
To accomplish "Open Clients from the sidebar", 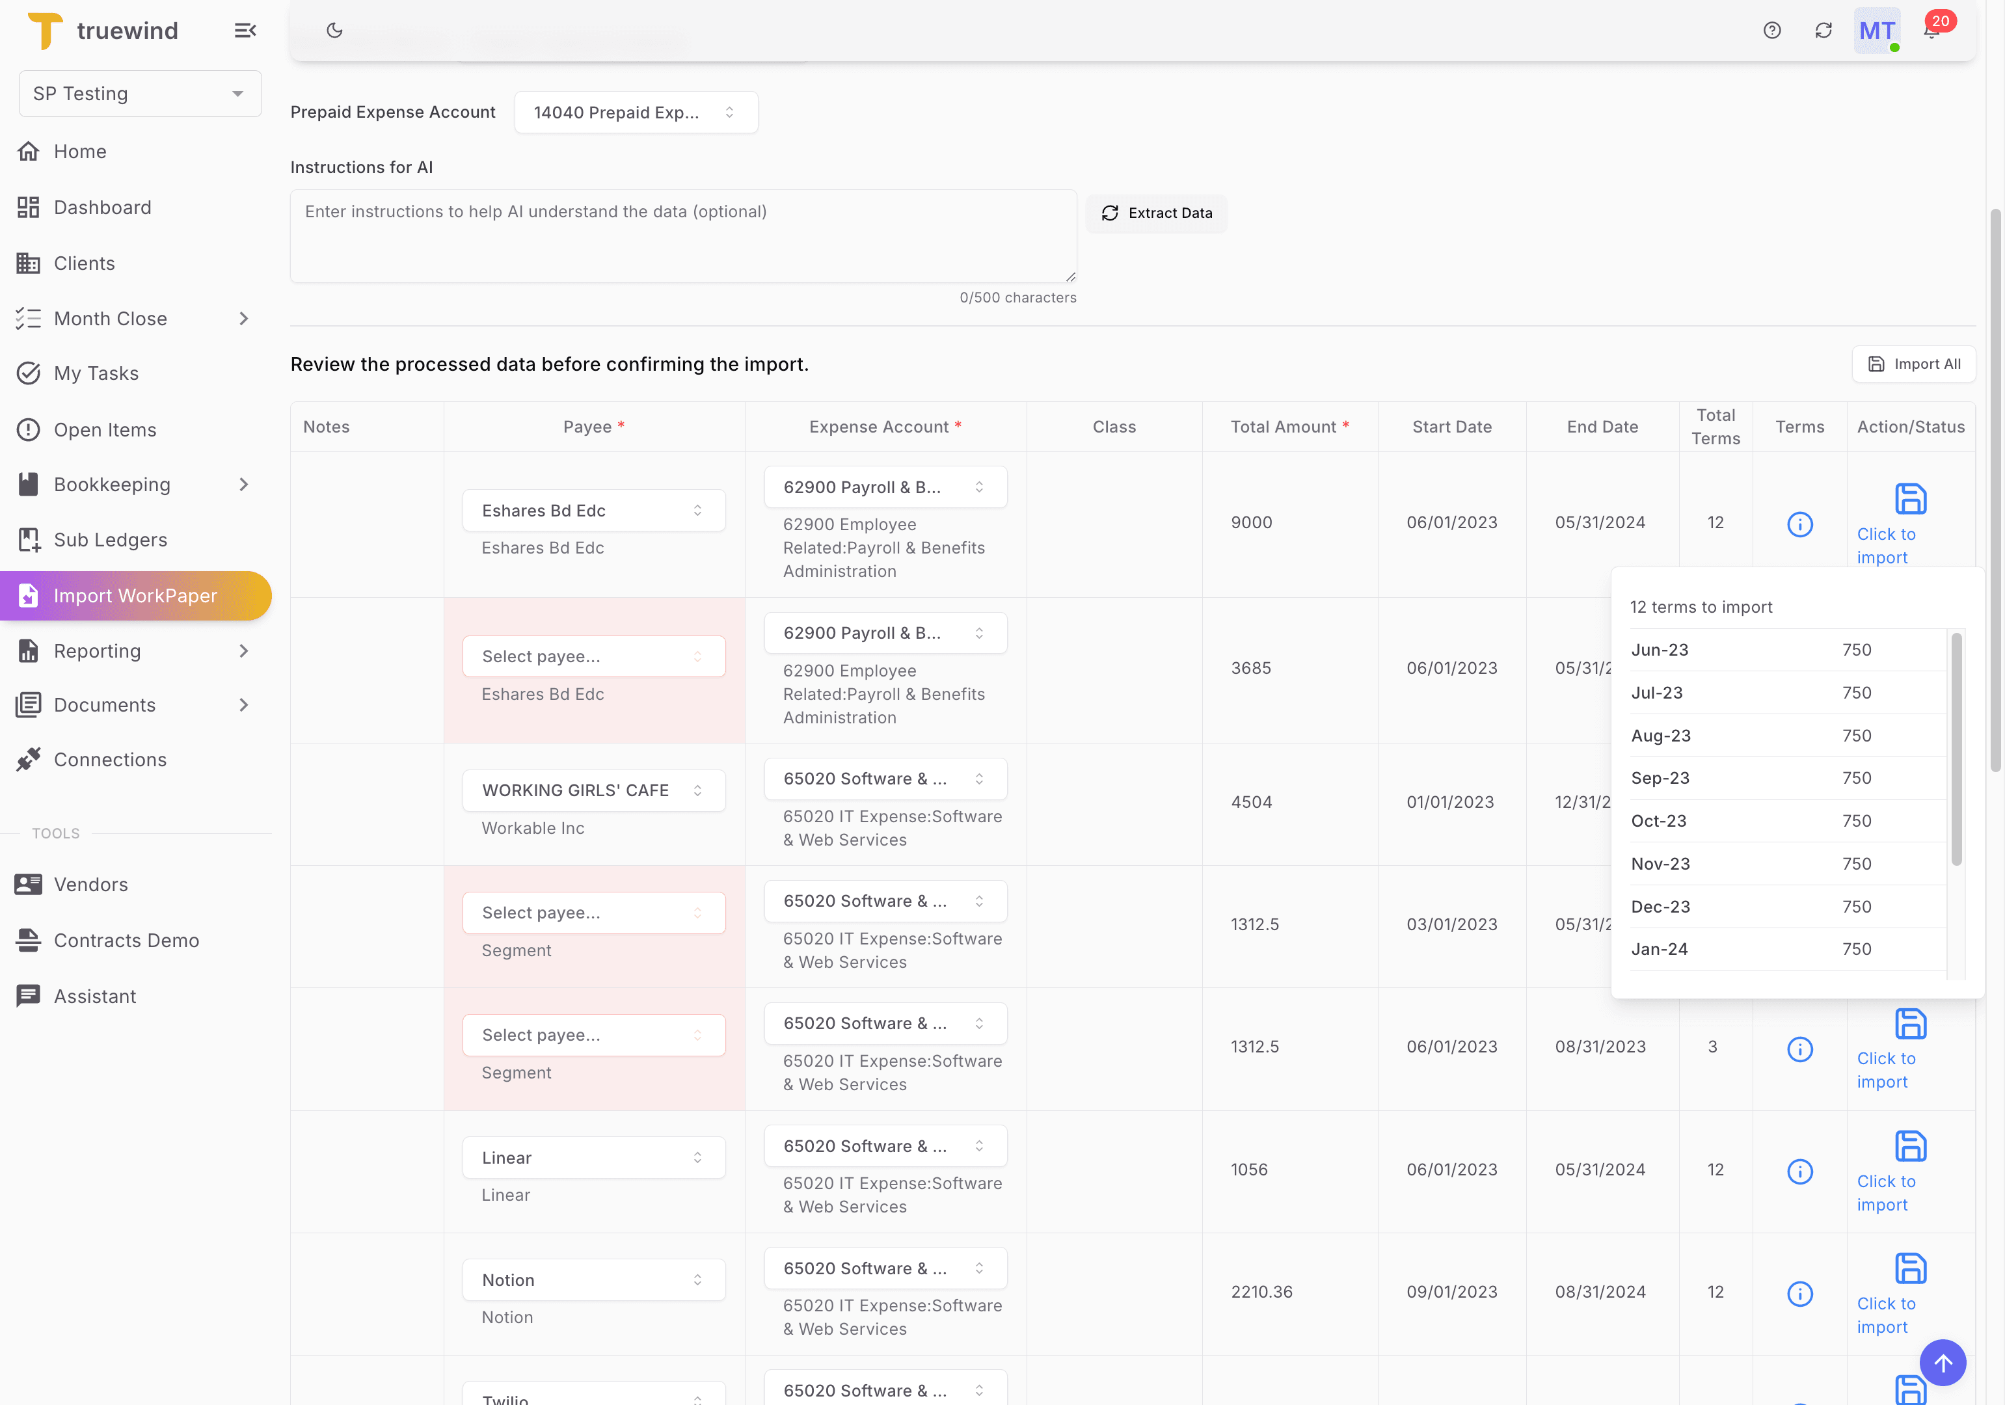I will click(x=84, y=263).
